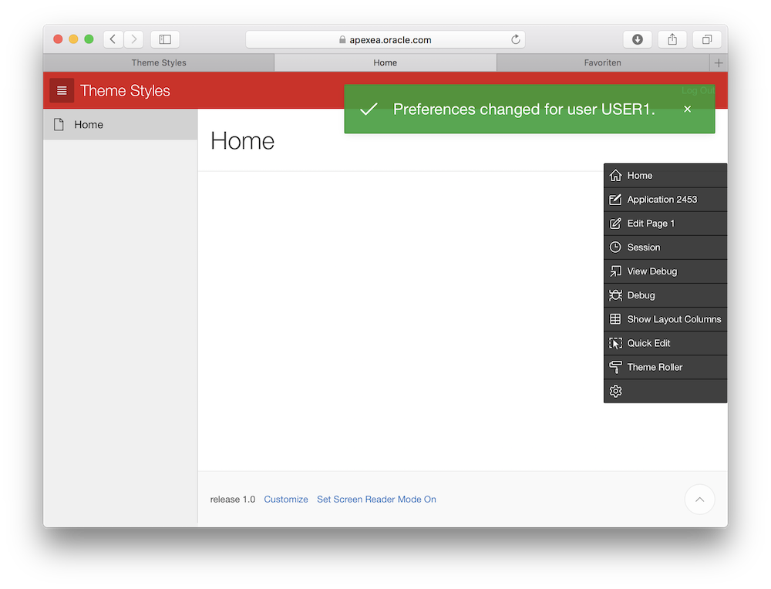Log out of the application

(x=697, y=90)
